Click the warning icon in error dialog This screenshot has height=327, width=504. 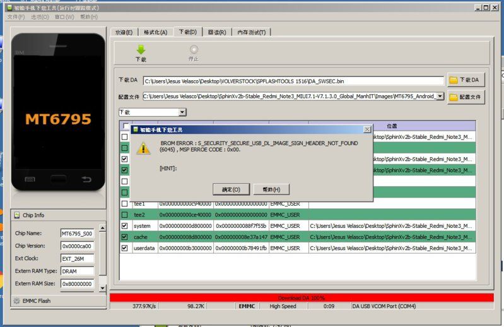coord(143,148)
